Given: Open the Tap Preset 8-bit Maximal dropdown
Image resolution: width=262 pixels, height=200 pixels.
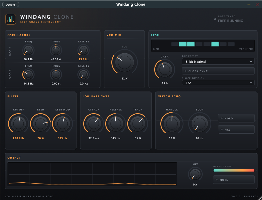Looking at the screenshot, I should pyautogui.click(x=218, y=61).
